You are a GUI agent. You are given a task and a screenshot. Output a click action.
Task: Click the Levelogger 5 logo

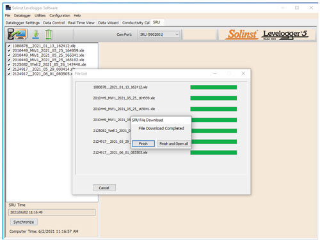tap(285, 34)
